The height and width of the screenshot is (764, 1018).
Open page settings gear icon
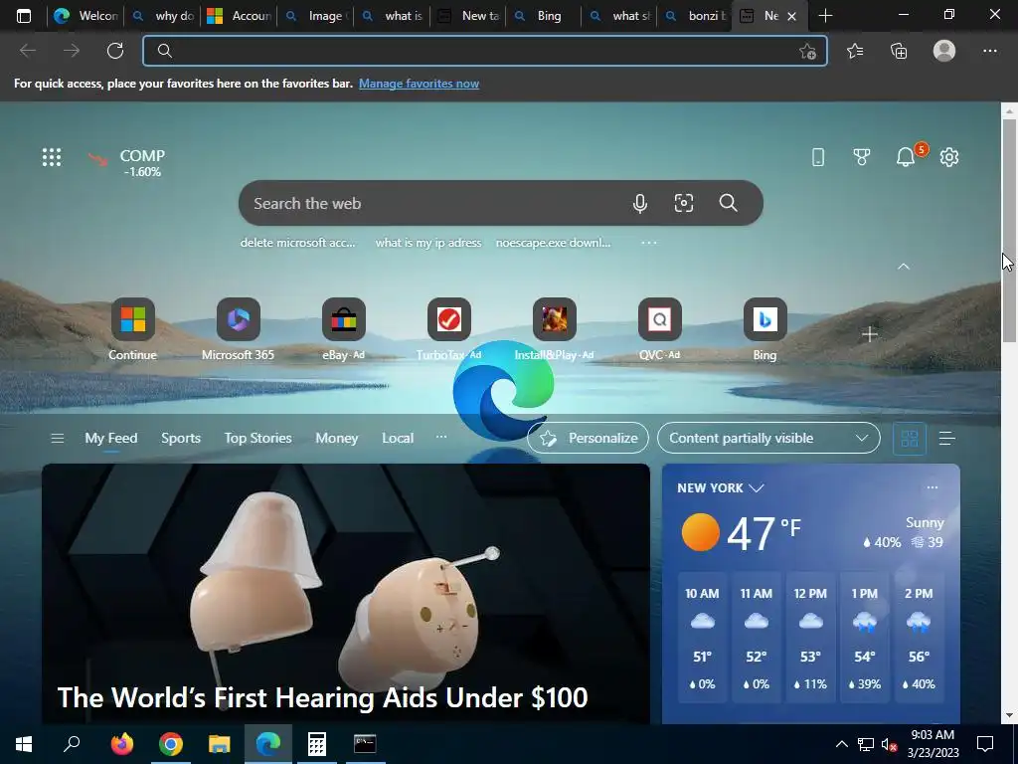949,156
